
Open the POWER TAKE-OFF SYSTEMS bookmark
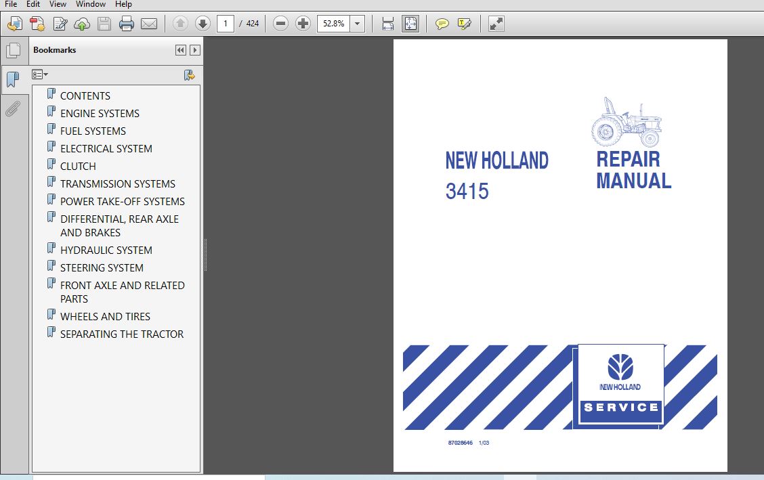[x=123, y=201]
